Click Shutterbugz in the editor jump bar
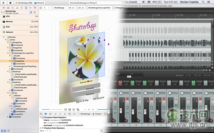 [58, 8]
